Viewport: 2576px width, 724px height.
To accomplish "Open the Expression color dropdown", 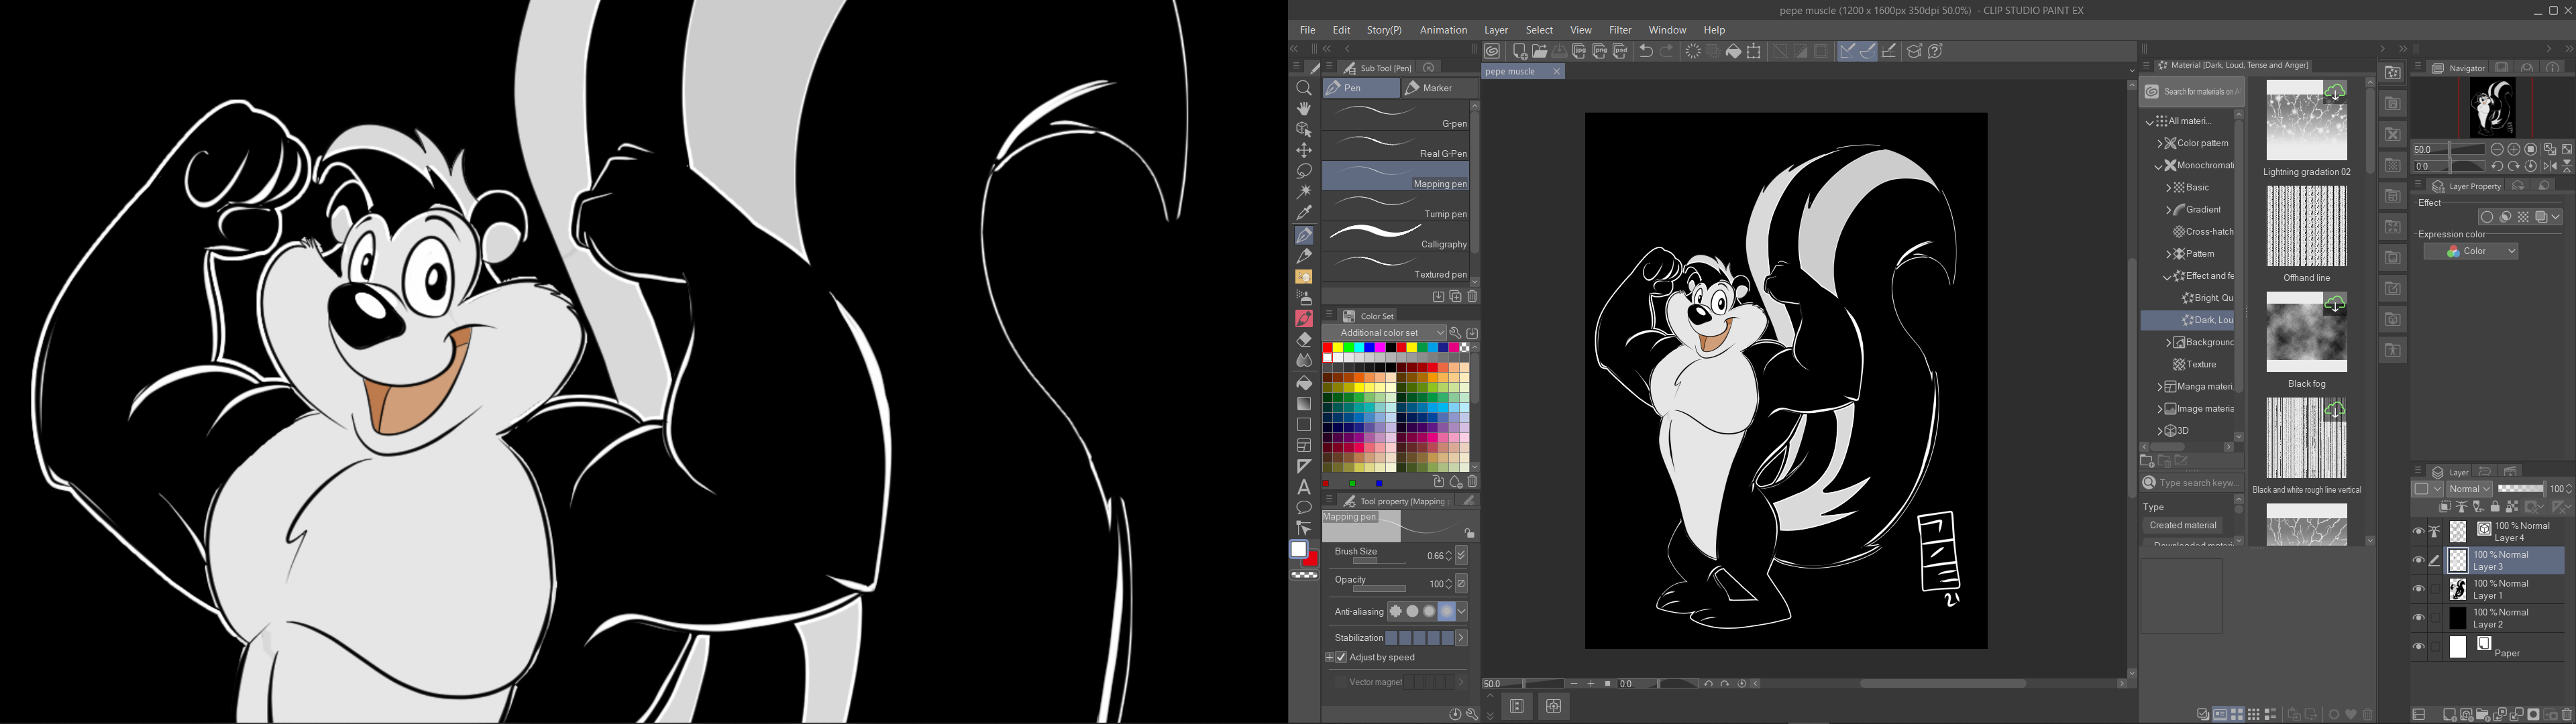I will coord(2470,252).
